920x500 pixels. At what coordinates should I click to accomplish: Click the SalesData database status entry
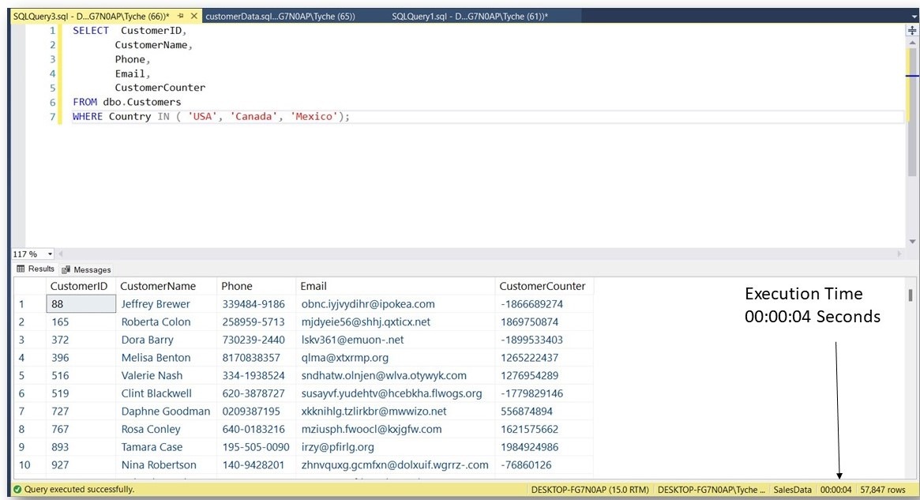click(x=792, y=490)
